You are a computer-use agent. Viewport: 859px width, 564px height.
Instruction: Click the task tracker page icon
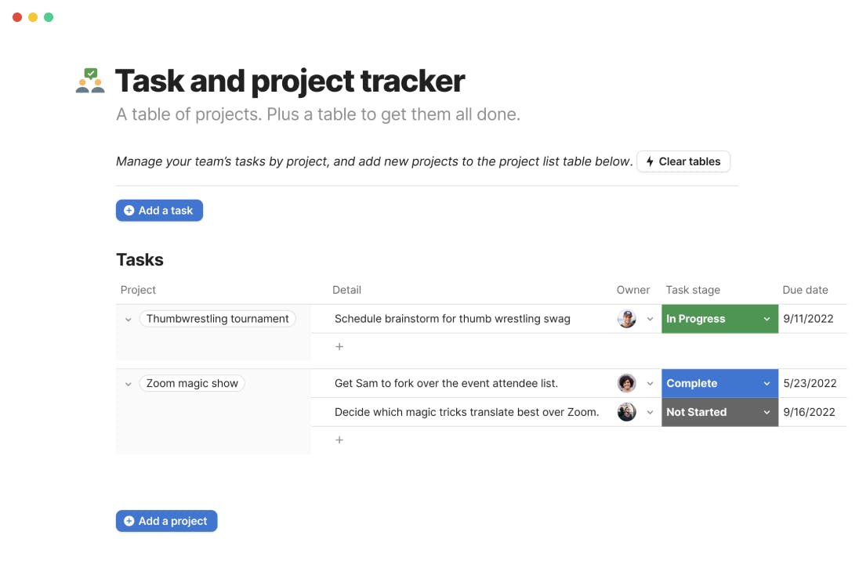[x=90, y=81]
